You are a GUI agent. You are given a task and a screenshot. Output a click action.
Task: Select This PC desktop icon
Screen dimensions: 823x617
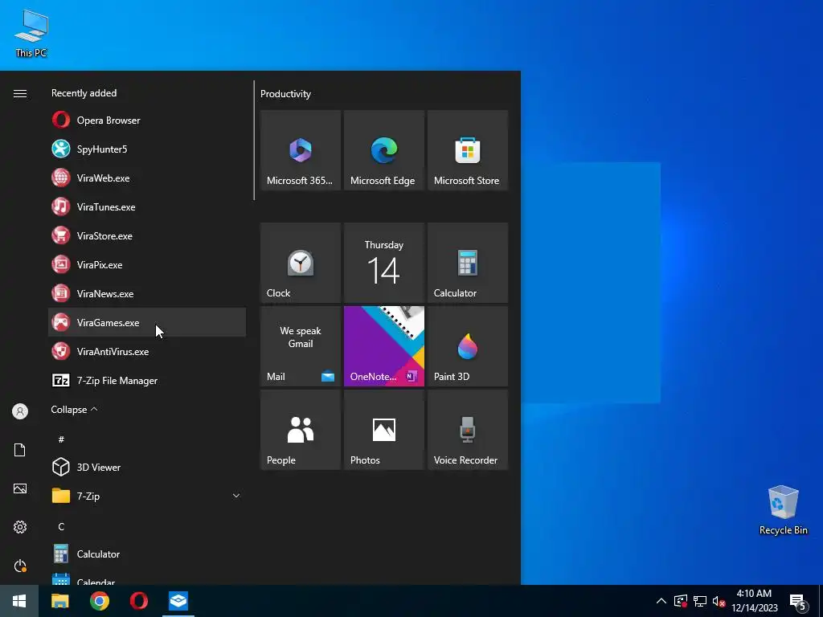coord(31,33)
